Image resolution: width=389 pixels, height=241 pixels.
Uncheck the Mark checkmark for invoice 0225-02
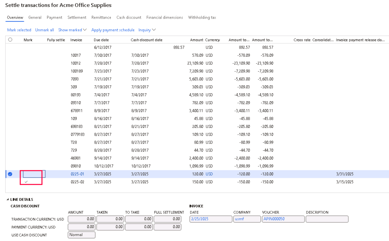coord(26,182)
